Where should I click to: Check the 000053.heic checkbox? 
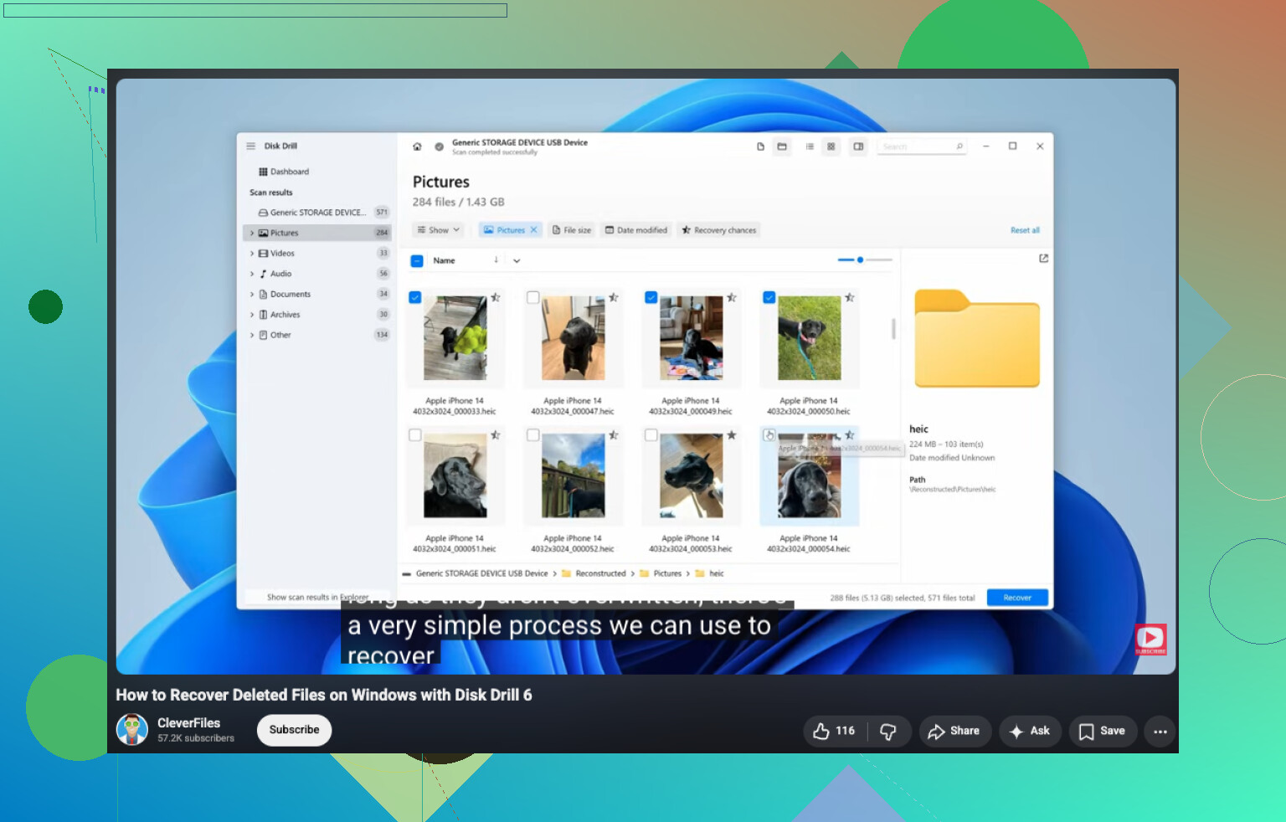click(651, 435)
